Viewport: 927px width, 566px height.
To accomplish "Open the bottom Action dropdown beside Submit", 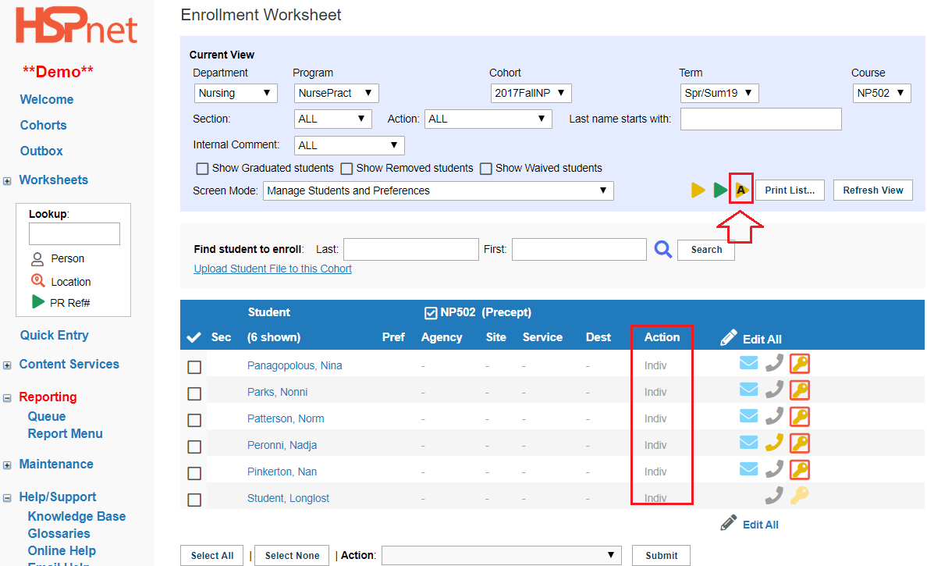I will [501, 555].
